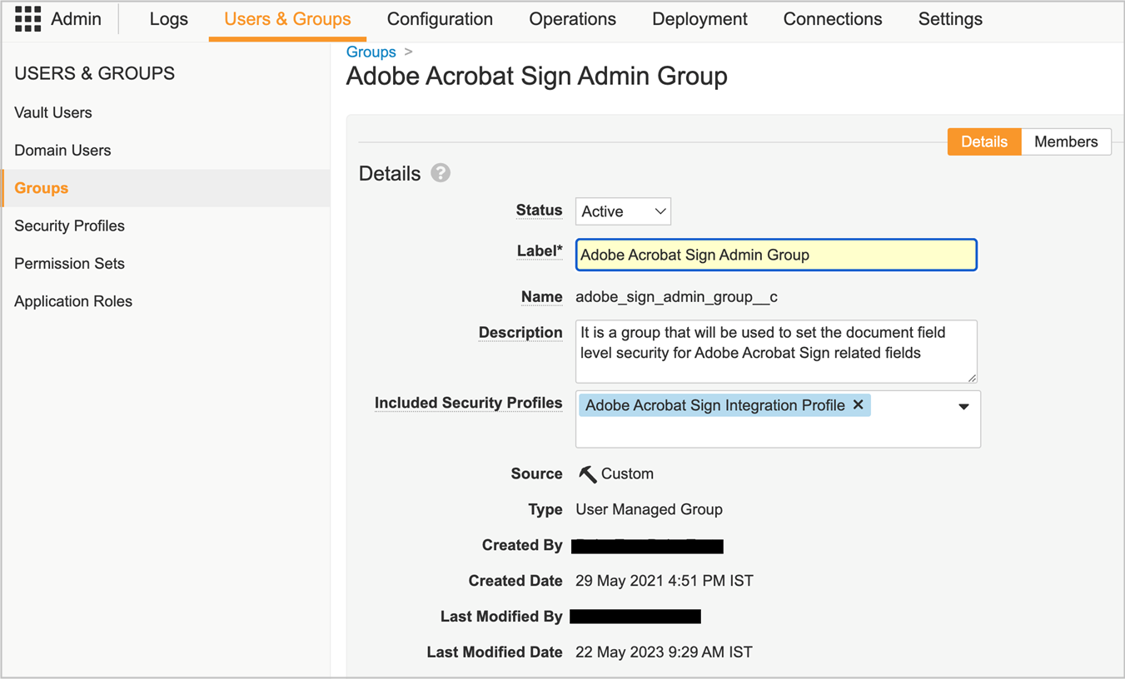Select the Details tab

[983, 141]
